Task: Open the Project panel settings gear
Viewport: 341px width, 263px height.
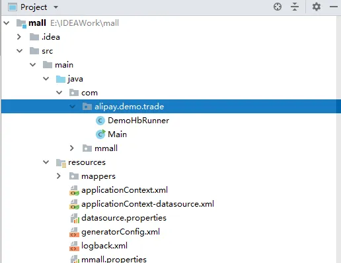Action: click(317, 7)
